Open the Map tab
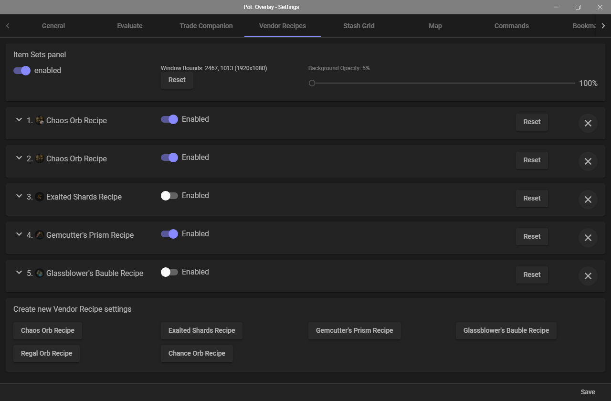The width and height of the screenshot is (611, 401). 435,26
